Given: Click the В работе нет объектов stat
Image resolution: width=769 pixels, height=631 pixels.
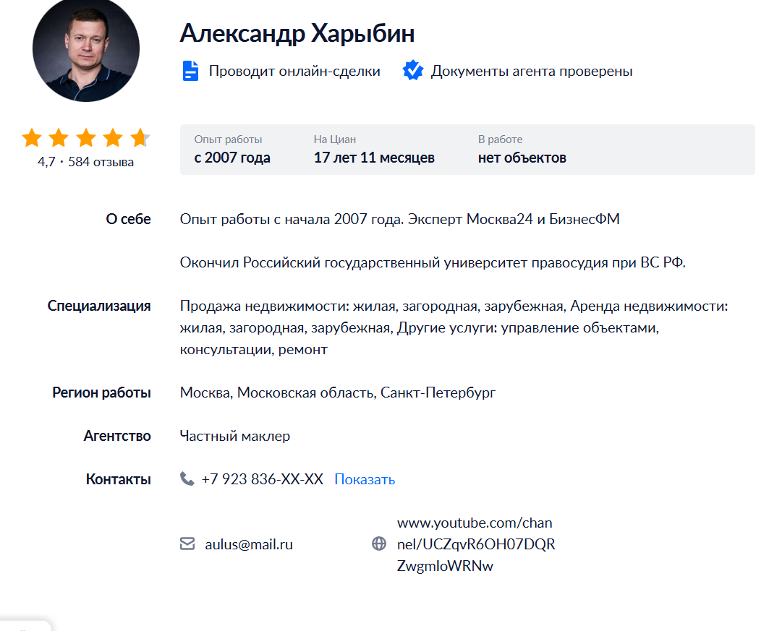Looking at the screenshot, I should point(522,150).
